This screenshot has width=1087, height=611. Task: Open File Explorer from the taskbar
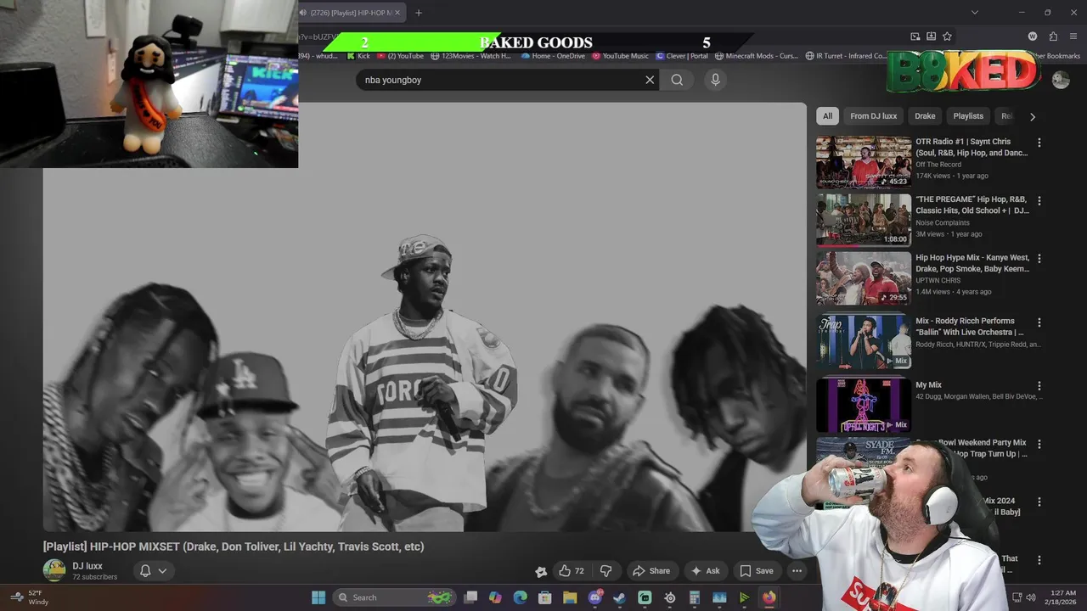(x=570, y=597)
